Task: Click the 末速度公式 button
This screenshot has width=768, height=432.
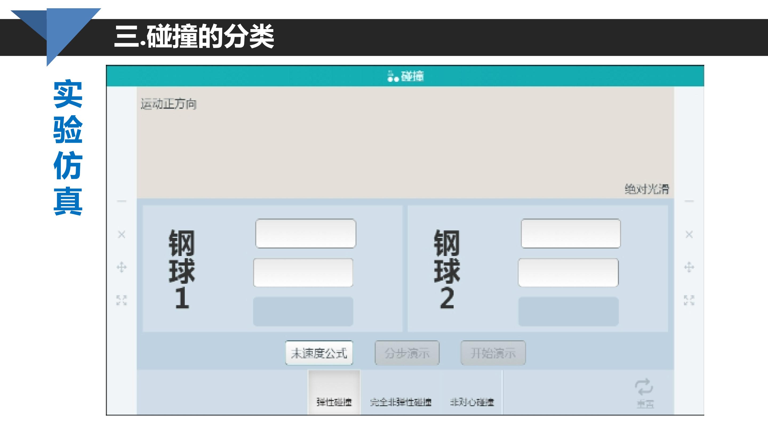Action: [x=319, y=353]
